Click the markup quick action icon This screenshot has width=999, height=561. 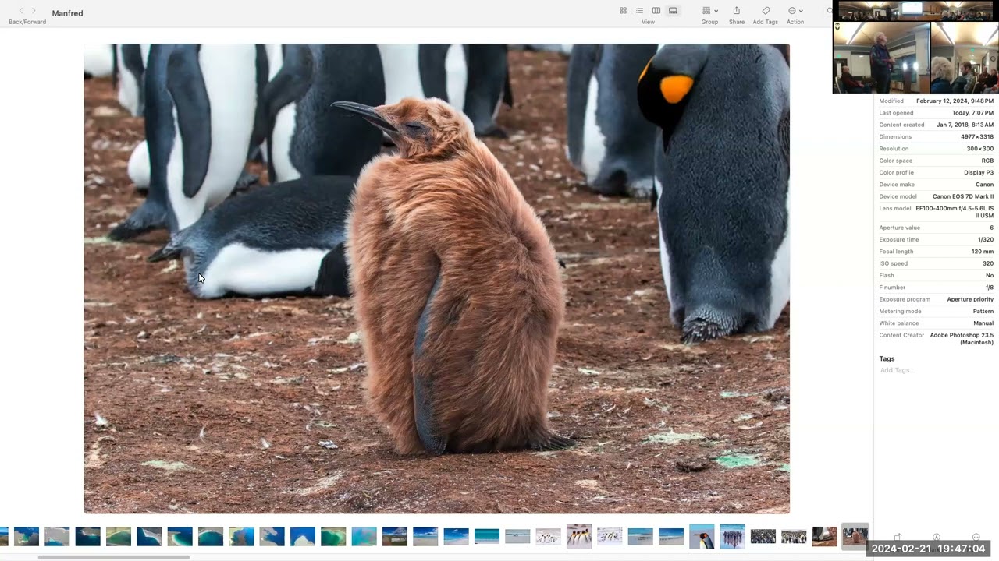(937, 537)
